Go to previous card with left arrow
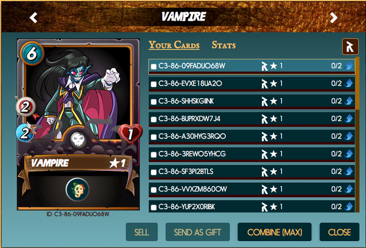Screen dimensions: 366x248 coord(34,18)
